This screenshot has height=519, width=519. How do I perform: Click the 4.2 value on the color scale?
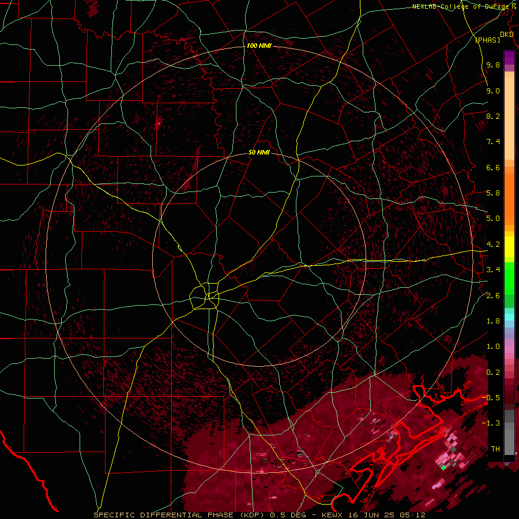pos(493,245)
